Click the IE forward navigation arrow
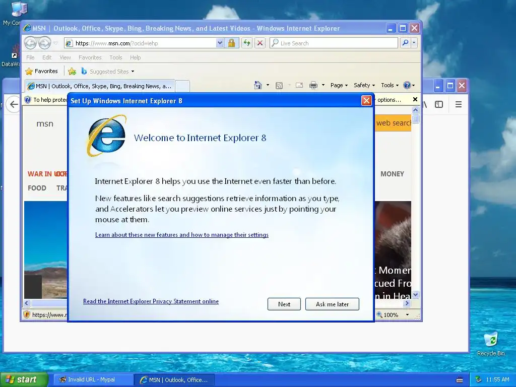This screenshot has height=387, width=516. (45, 43)
